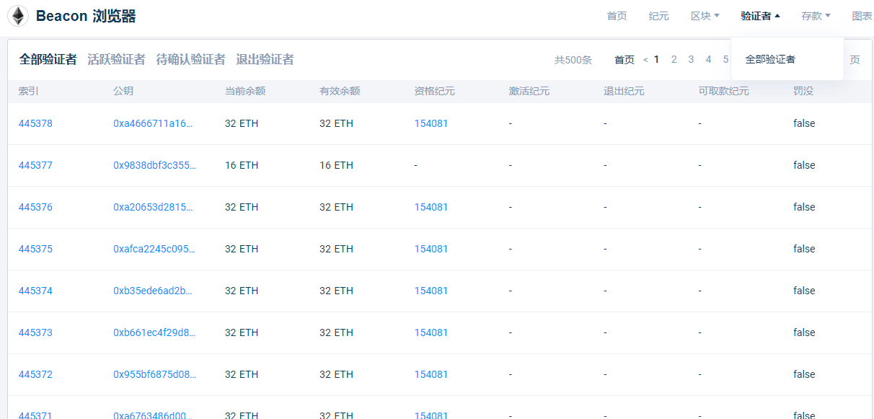Open validator 445378 details
Screen dimensions: 874x419
tap(35, 123)
